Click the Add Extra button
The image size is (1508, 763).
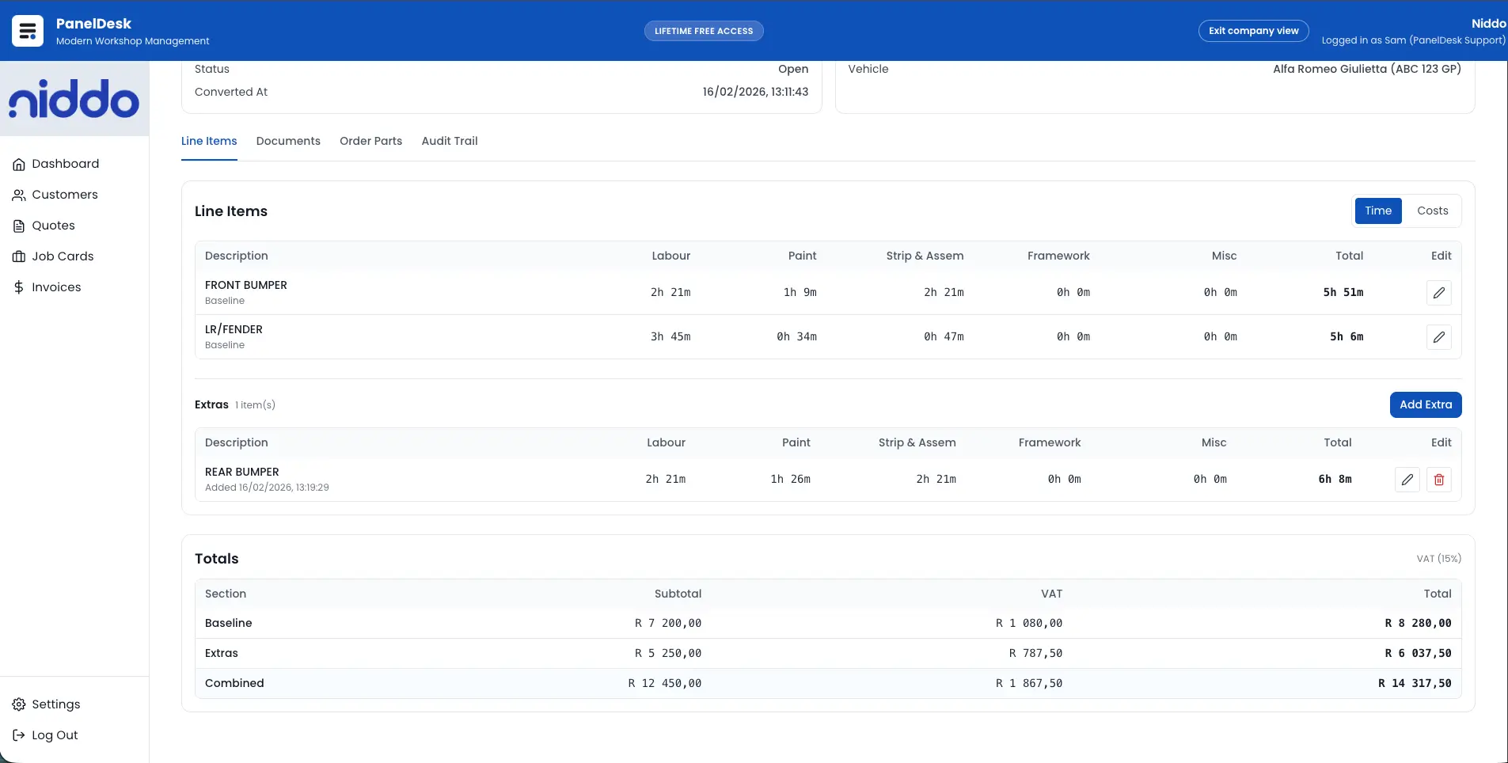(x=1426, y=404)
